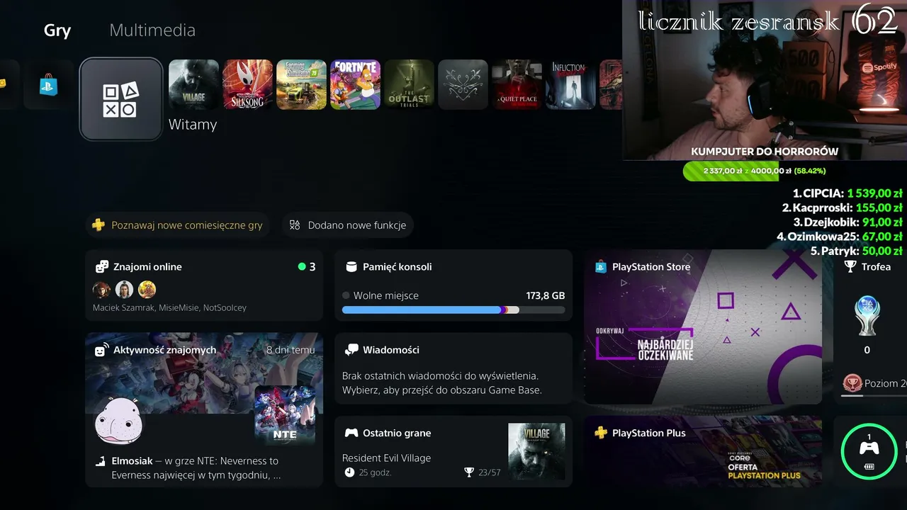The height and width of the screenshot is (510, 907).
Task: Launch Resident Evil Village from the games row
Action: click(193, 84)
